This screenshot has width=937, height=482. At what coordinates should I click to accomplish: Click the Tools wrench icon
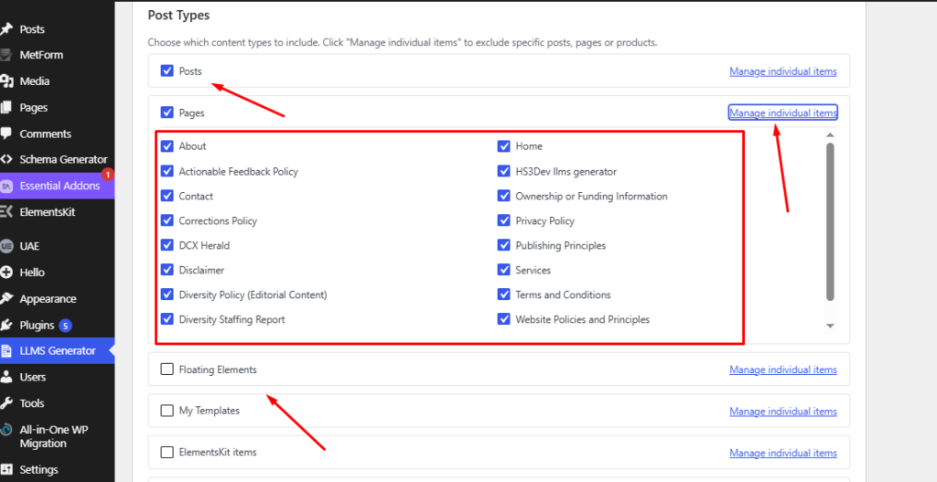(x=6, y=403)
